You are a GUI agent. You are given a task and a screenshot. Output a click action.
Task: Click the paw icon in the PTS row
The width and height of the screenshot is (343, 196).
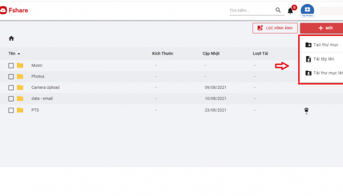point(306,111)
